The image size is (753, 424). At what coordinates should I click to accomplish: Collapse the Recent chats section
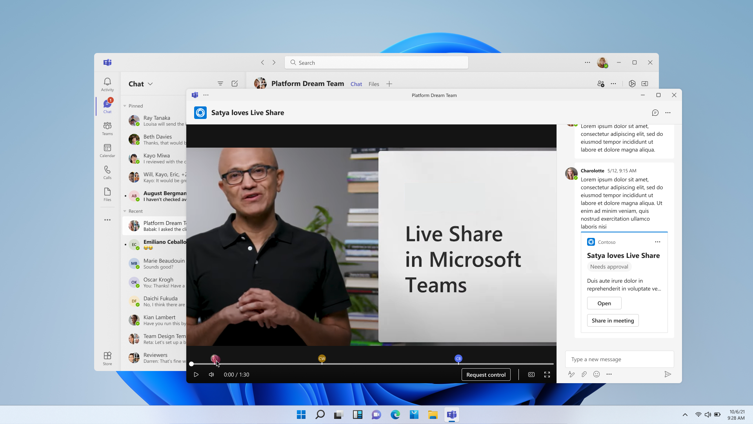[x=125, y=211]
